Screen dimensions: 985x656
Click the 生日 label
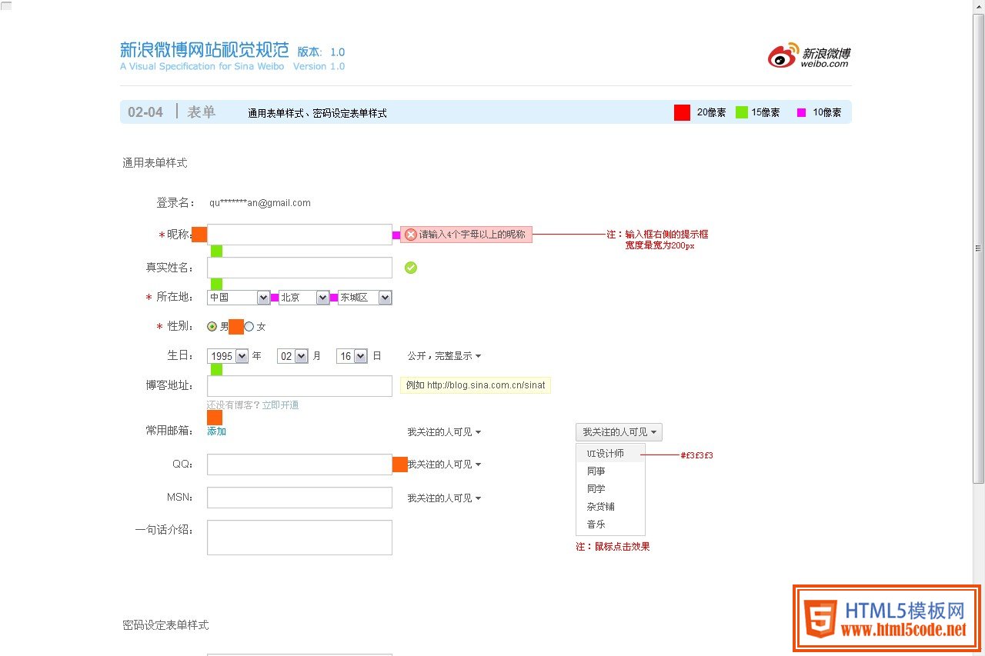point(181,355)
